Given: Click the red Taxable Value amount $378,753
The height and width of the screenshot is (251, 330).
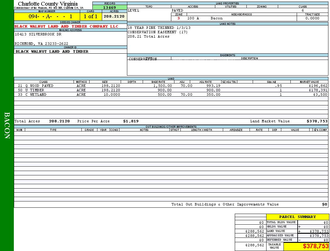Looking at the screenshot, I should tap(316, 246).
